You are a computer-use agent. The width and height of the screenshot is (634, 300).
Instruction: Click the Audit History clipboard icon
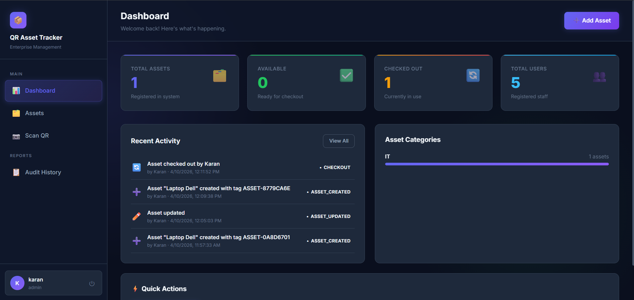click(16, 172)
